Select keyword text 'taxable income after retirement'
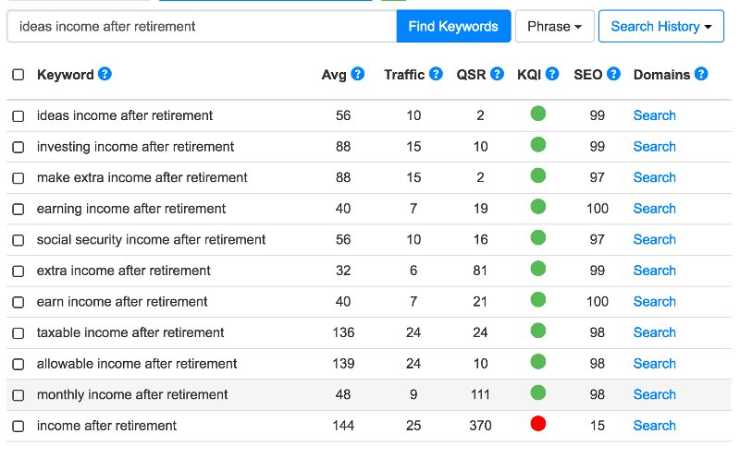This screenshot has height=470, width=740. click(x=130, y=332)
